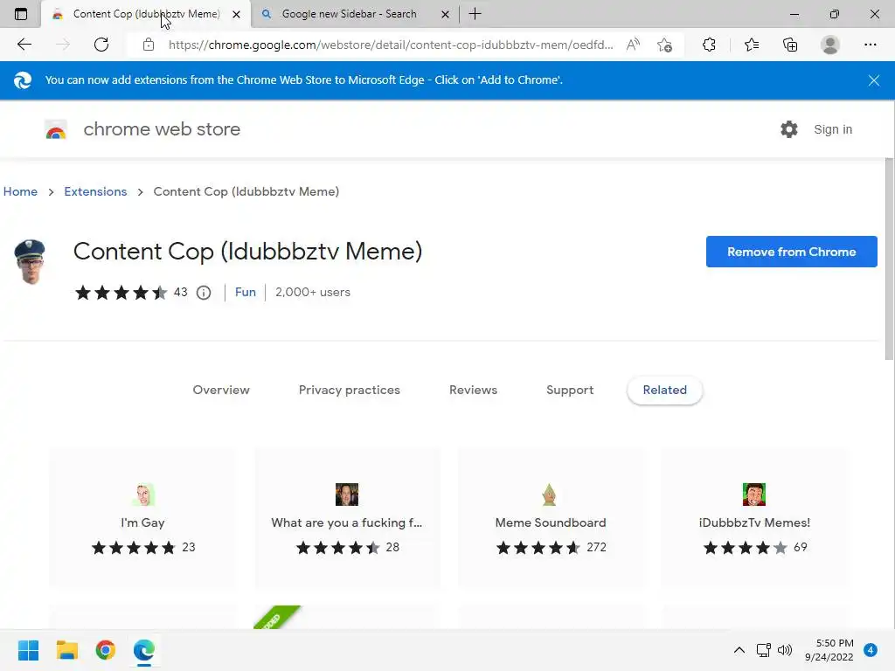Screen dimensions: 895x671
Task: Go to Home breadcrumb
Action: tap(20, 191)
